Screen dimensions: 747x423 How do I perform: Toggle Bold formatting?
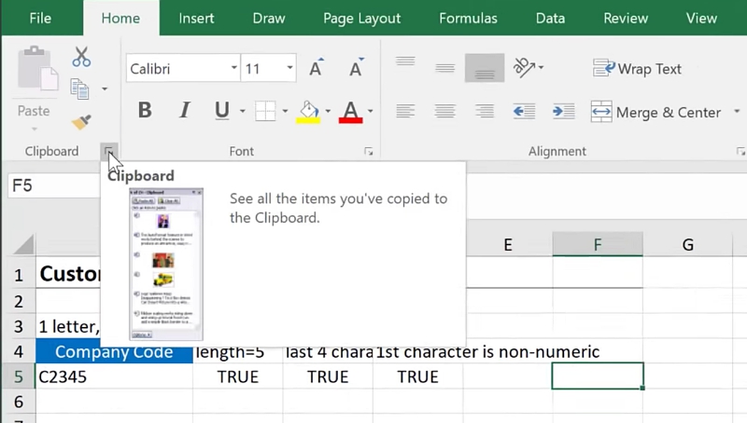[x=145, y=111]
